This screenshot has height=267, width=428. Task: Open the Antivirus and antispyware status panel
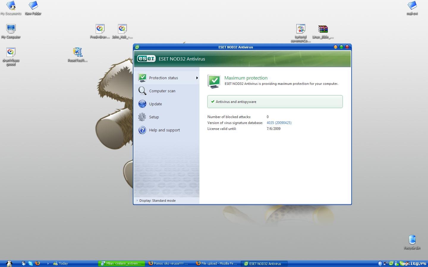(275, 101)
